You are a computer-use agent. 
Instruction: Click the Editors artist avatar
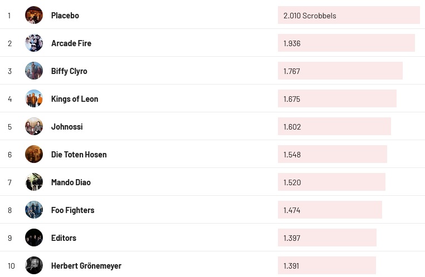pyautogui.click(x=34, y=238)
